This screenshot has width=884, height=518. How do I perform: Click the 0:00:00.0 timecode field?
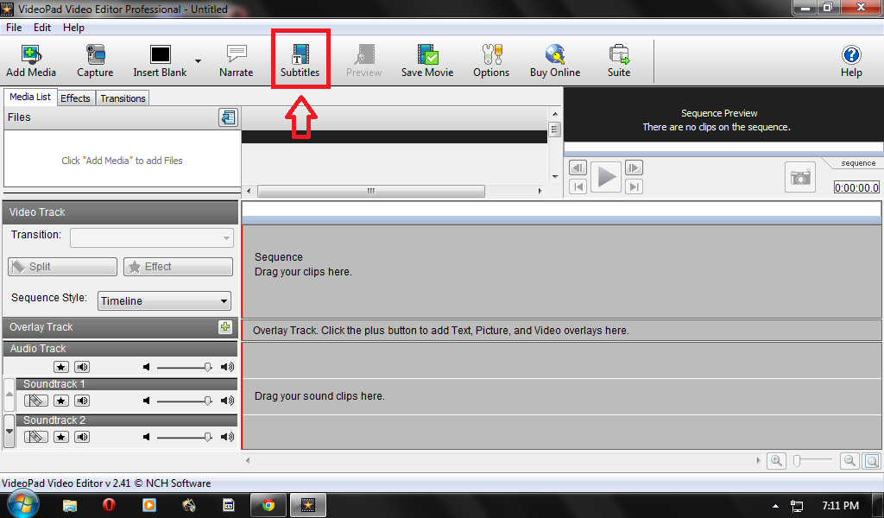856,187
